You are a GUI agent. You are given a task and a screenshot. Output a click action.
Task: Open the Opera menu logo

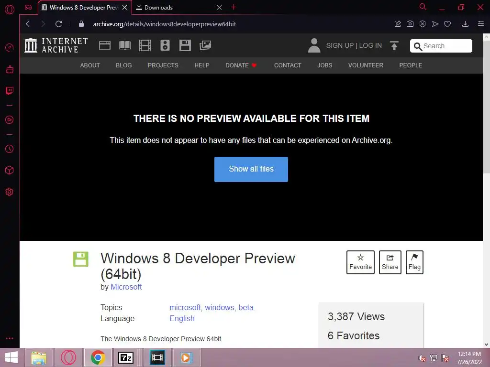10,10
